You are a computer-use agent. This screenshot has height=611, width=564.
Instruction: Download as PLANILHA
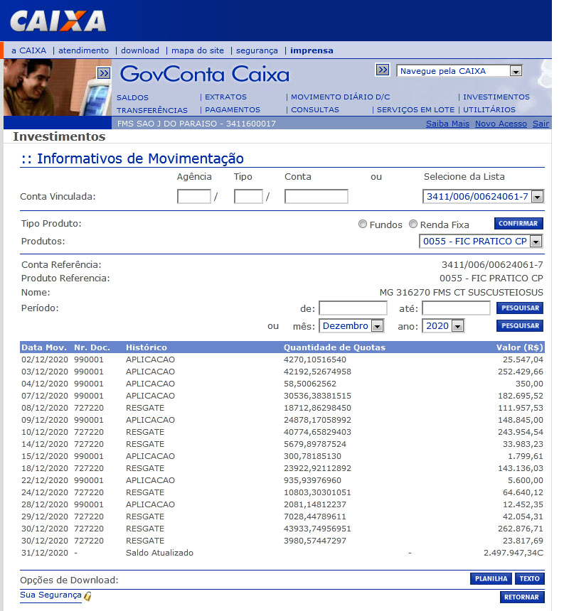point(491,578)
